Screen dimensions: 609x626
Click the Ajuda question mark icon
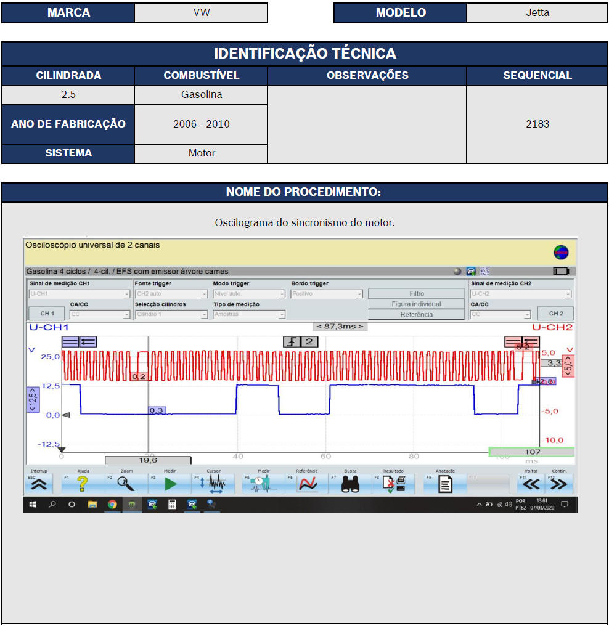pos(82,484)
